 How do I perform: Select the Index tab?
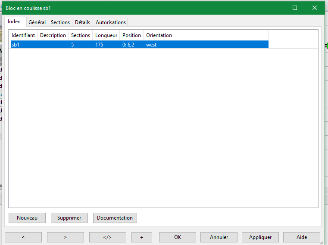pyautogui.click(x=14, y=22)
